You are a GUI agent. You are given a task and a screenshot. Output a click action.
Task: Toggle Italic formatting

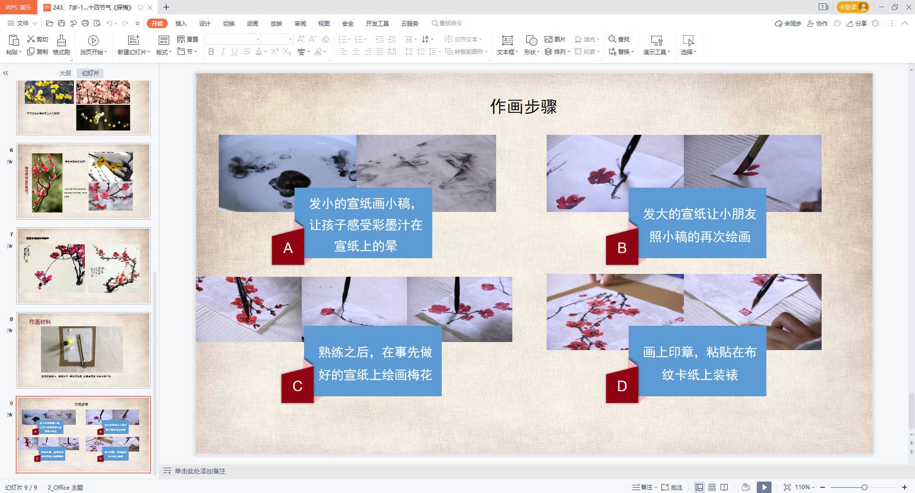(223, 51)
